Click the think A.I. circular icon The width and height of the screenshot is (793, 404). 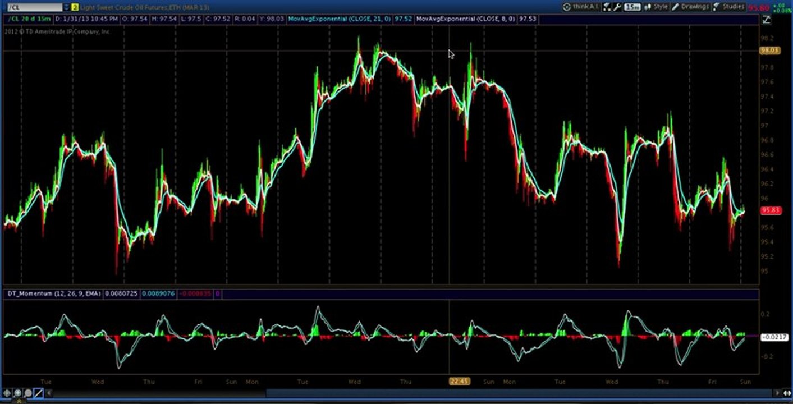pos(567,7)
